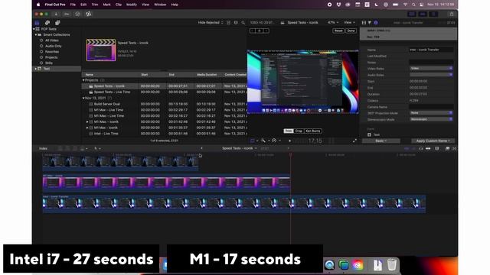This screenshot has width=490, height=275.
Task: Click the Notes field in inspector
Action: pyautogui.click(x=431, y=63)
